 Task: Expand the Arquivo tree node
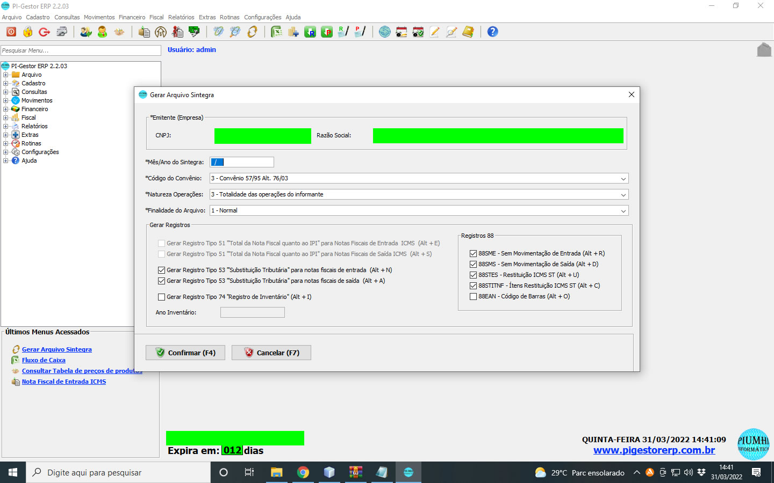[x=5, y=75]
